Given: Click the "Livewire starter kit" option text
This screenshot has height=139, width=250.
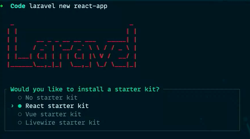Looking at the screenshot, I should (63, 123).
